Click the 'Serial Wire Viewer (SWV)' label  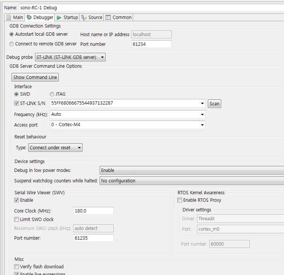pos(39,193)
